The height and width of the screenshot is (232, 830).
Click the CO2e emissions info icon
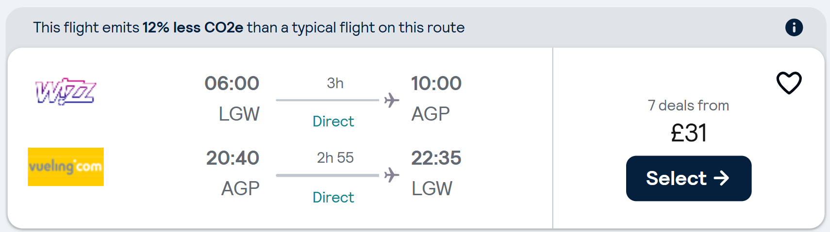794,28
